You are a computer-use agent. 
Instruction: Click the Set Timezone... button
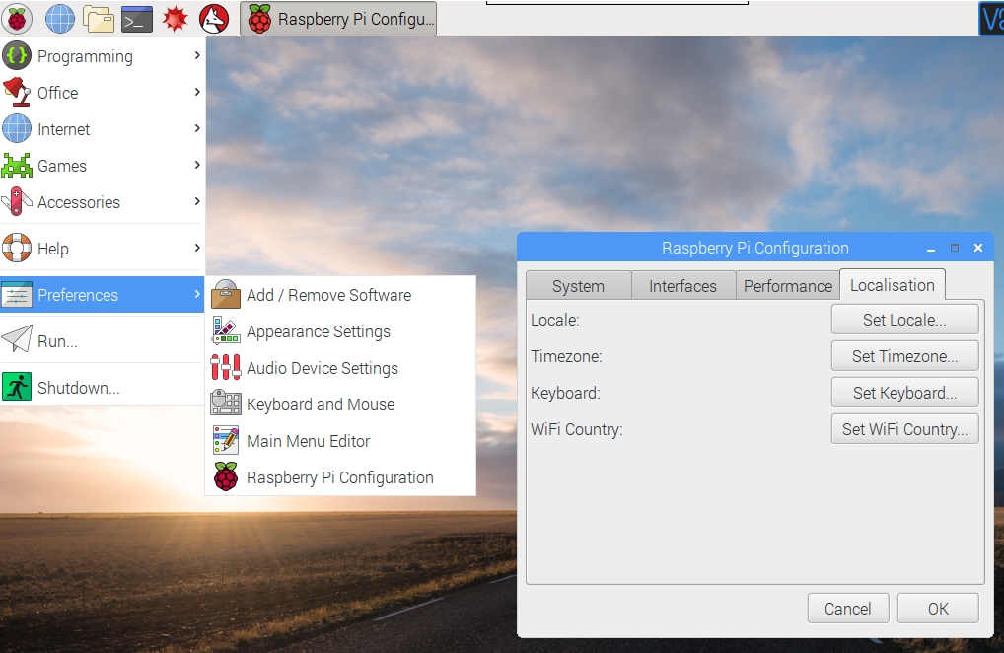(904, 356)
